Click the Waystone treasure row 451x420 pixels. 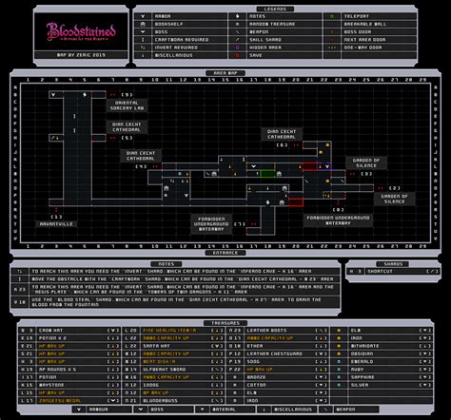[x=69, y=385]
